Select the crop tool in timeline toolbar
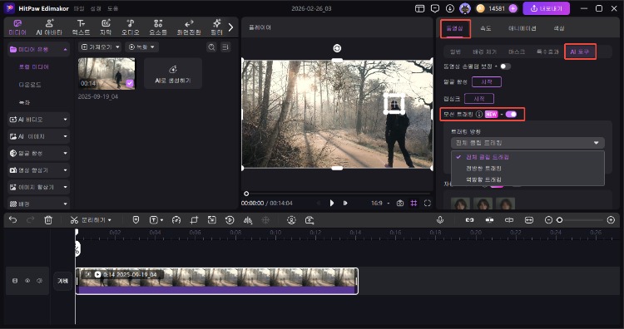The height and width of the screenshot is (329, 624). pyautogui.click(x=194, y=219)
